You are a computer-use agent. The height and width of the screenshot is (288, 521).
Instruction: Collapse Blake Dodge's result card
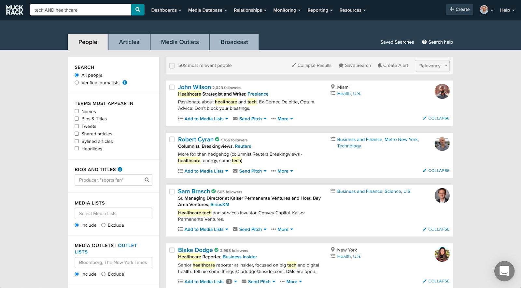pyautogui.click(x=436, y=281)
